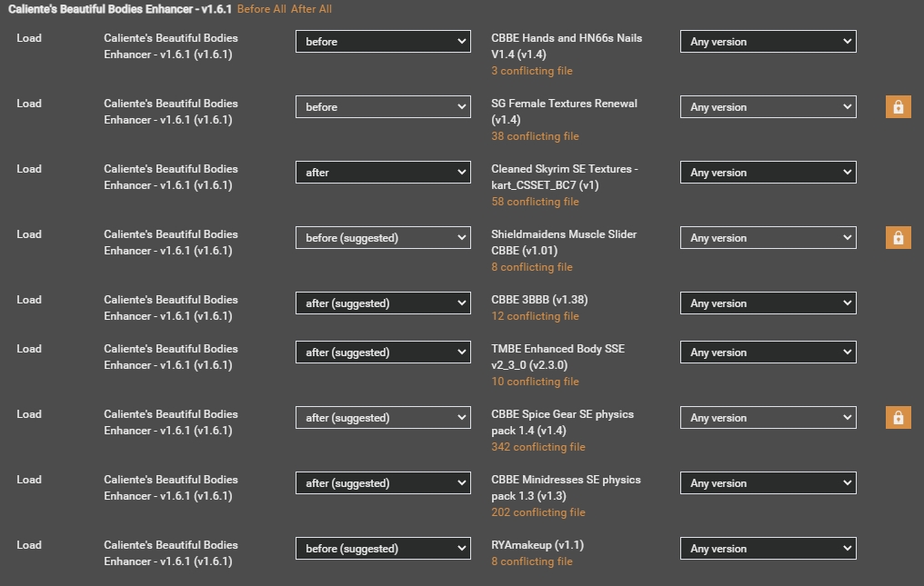Unlock the Shieldmaidens Muscle Slider rule padlock
Screen dimensions: 924x586
pos(898,237)
